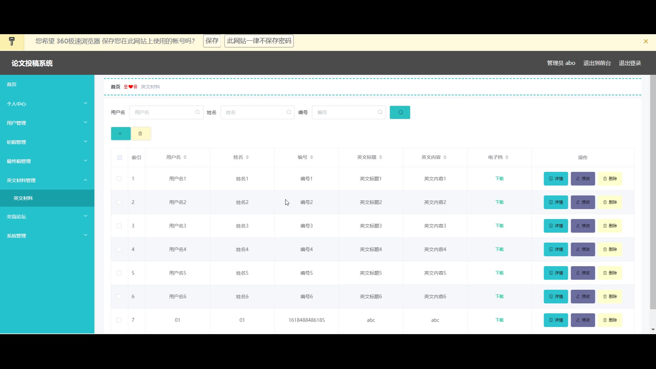Click 删除 for row with username 01
The height and width of the screenshot is (369, 656).
click(610, 320)
